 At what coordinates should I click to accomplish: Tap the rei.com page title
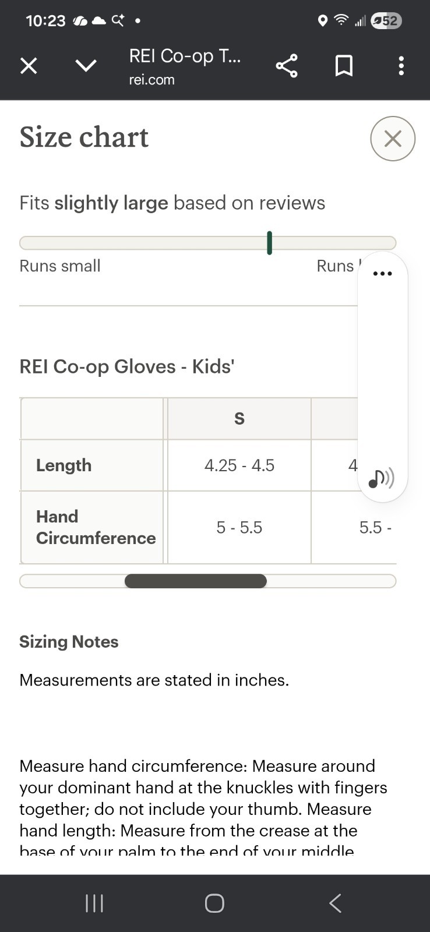coord(185,57)
